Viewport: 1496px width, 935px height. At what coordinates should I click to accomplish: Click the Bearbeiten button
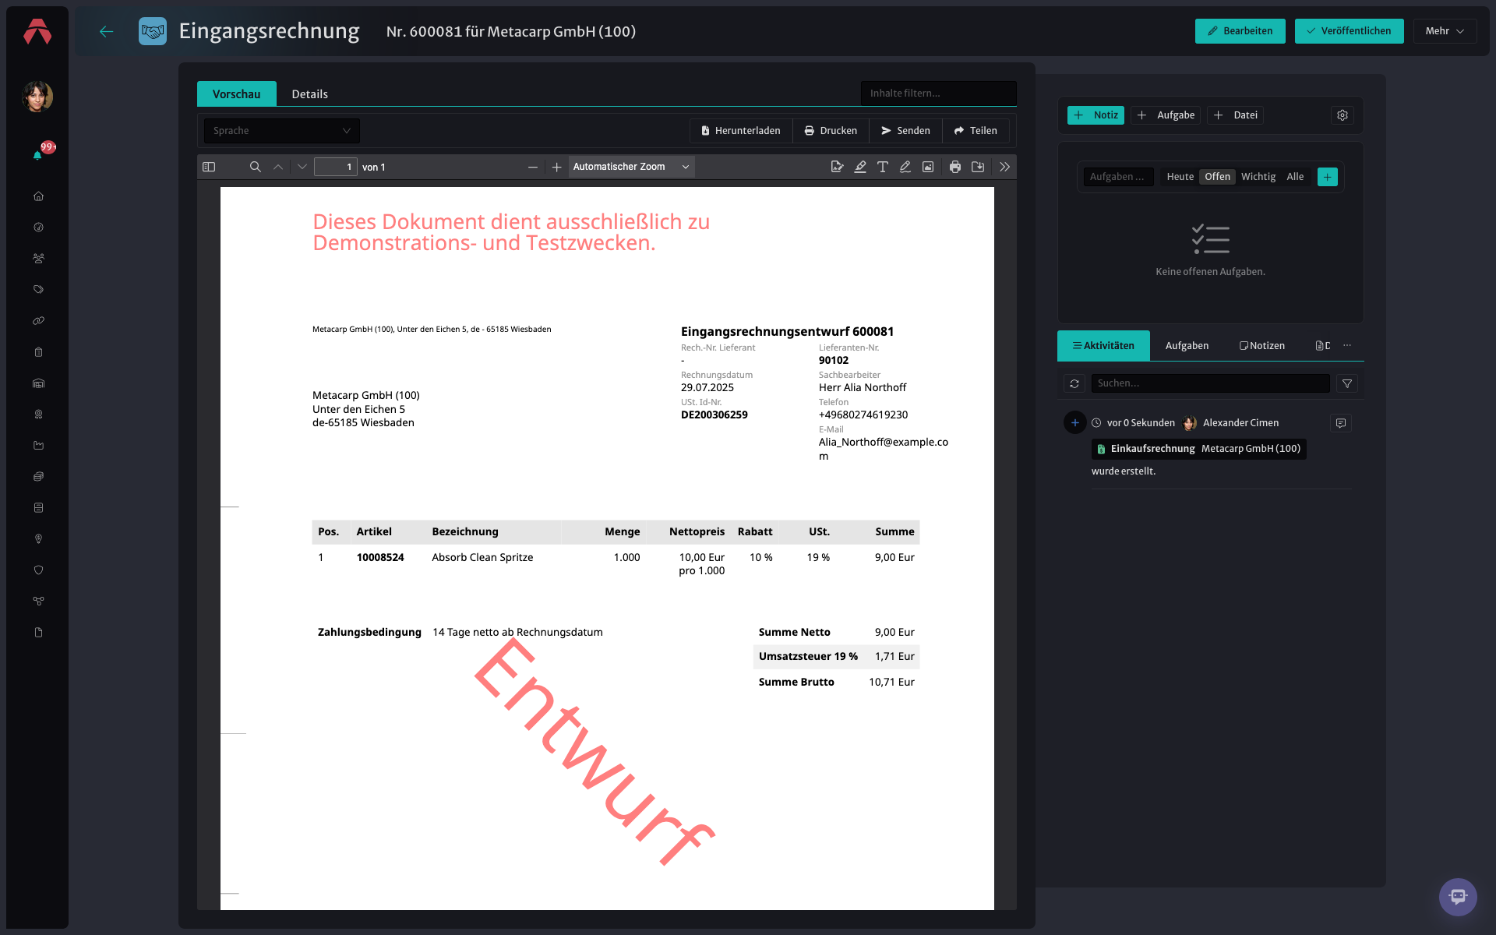click(1240, 31)
